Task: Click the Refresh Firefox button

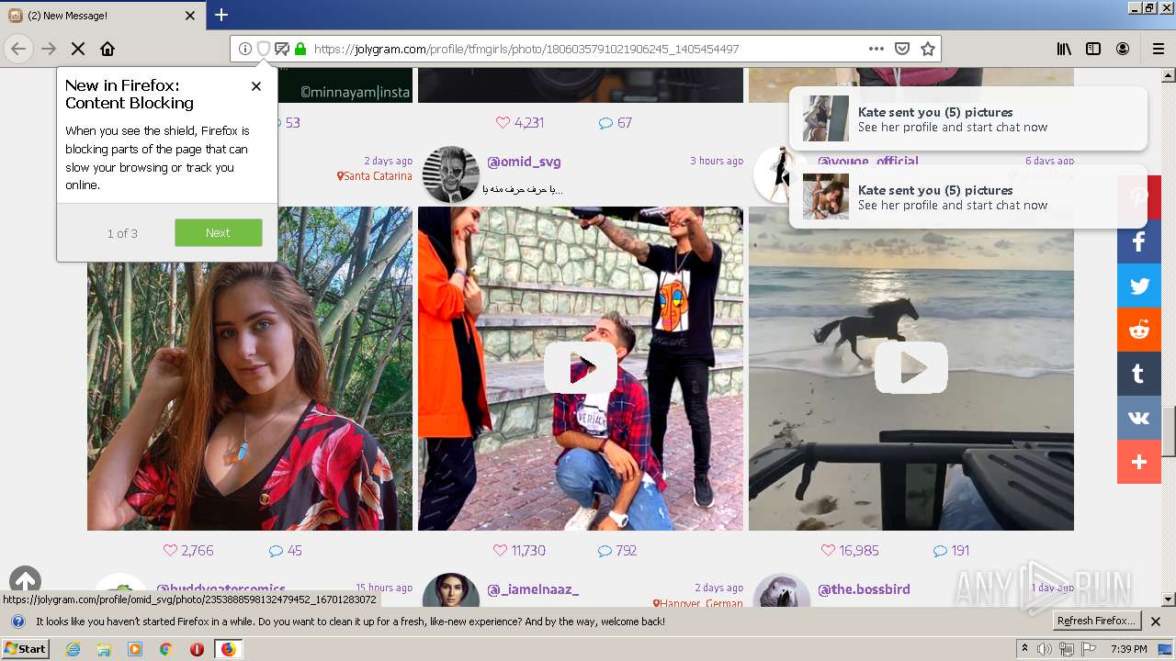Action: [1097, 621]
